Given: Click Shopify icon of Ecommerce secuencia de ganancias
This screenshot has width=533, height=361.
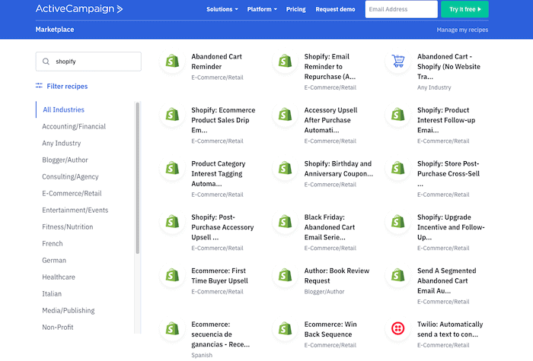Looking at the screenshot, I should 172,329.
